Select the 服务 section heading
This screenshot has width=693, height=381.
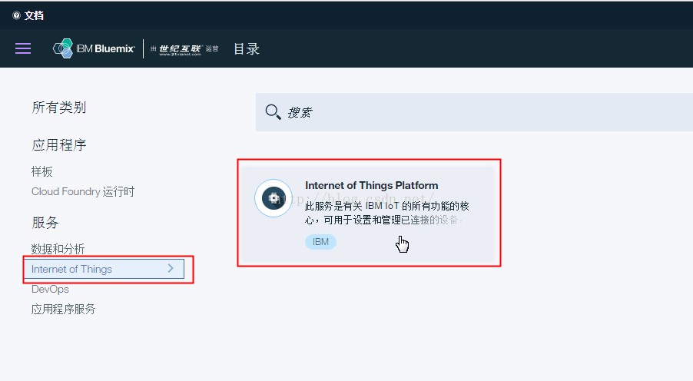pos(45,223)
